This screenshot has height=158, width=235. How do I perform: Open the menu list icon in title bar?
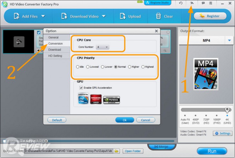coord(211,3)
